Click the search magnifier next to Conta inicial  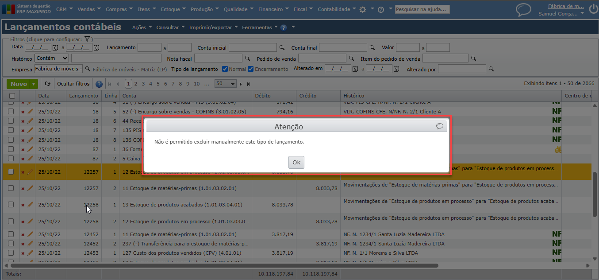(282, 47)
